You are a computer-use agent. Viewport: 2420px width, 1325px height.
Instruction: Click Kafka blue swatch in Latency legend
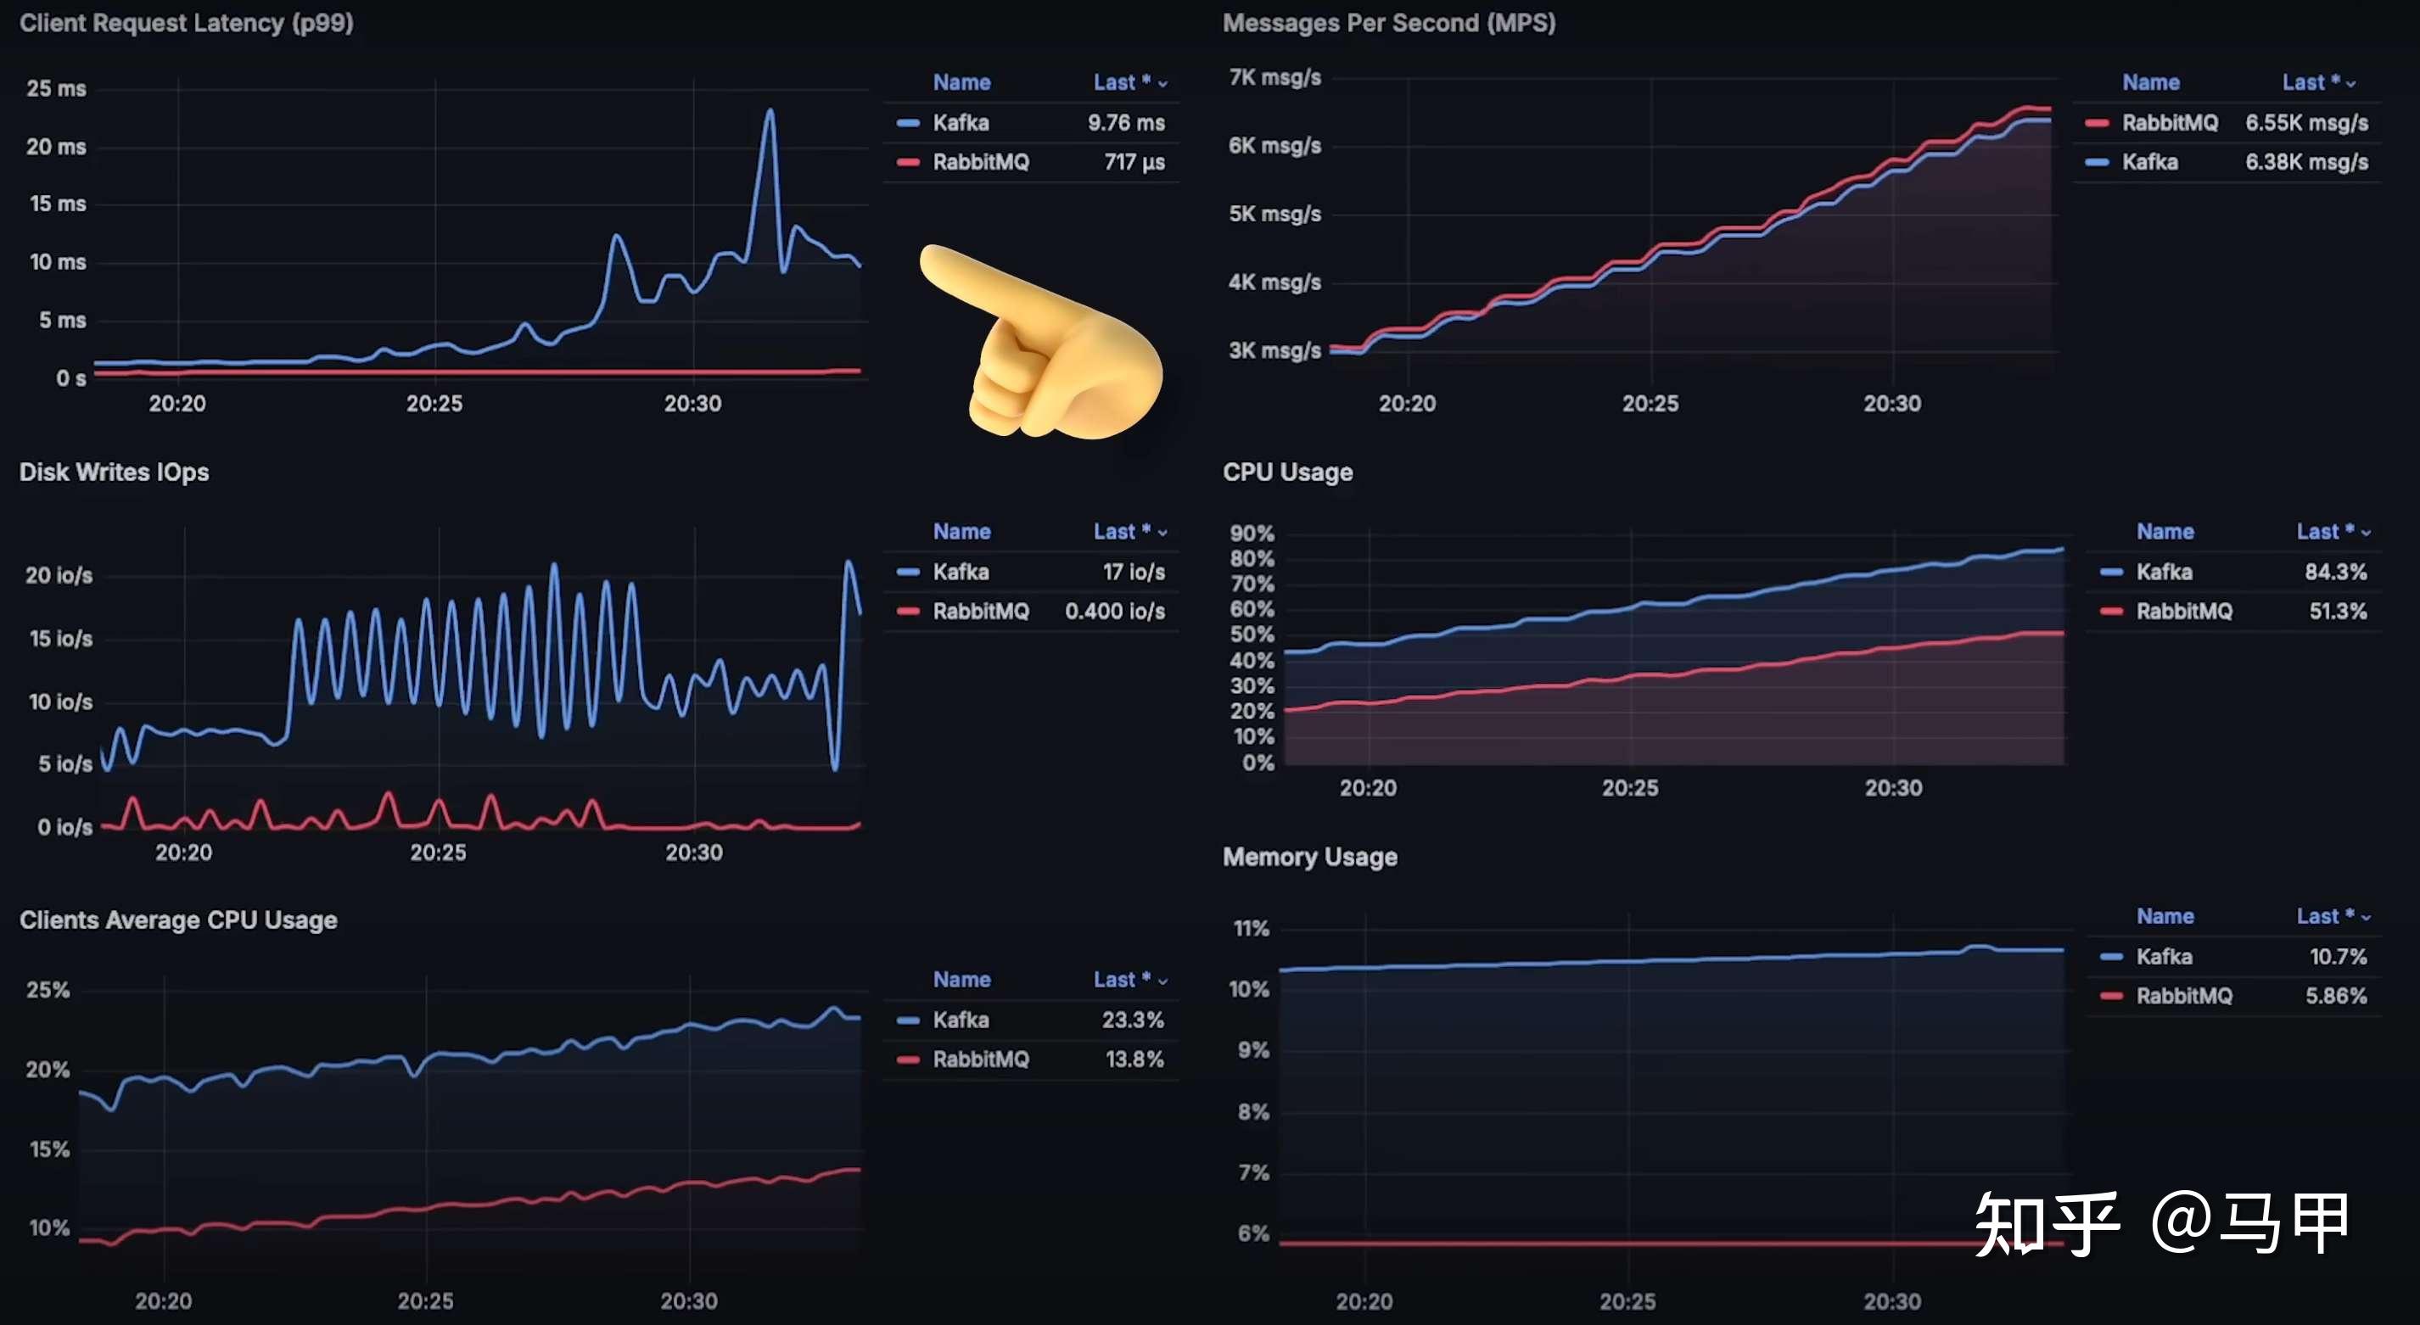click(x=908, y=123)
